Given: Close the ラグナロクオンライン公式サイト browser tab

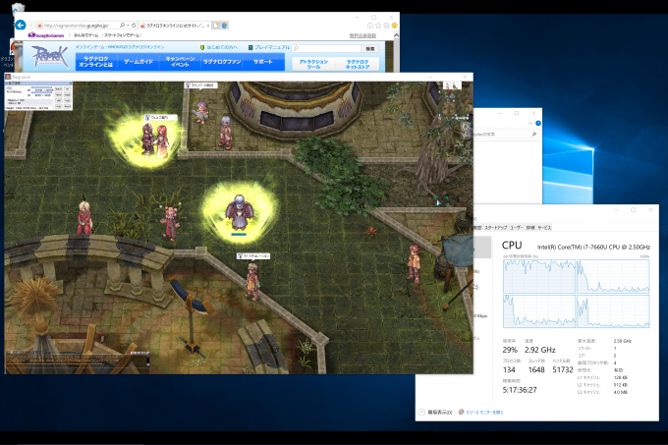Looking at the screenshot, I should click(208, 26).
